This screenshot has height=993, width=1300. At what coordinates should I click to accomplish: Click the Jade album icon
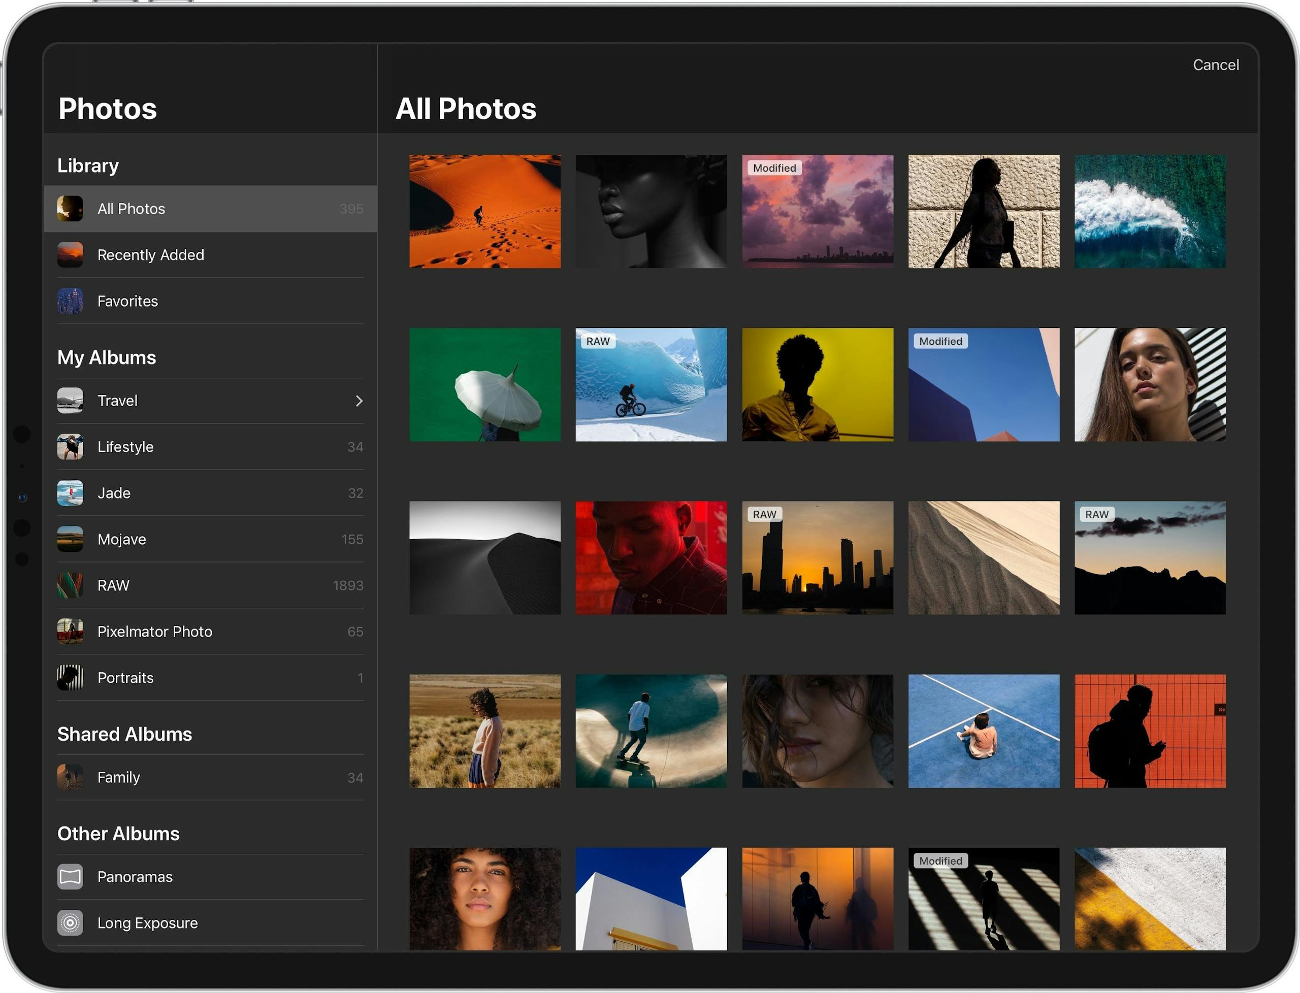(70, 493)
